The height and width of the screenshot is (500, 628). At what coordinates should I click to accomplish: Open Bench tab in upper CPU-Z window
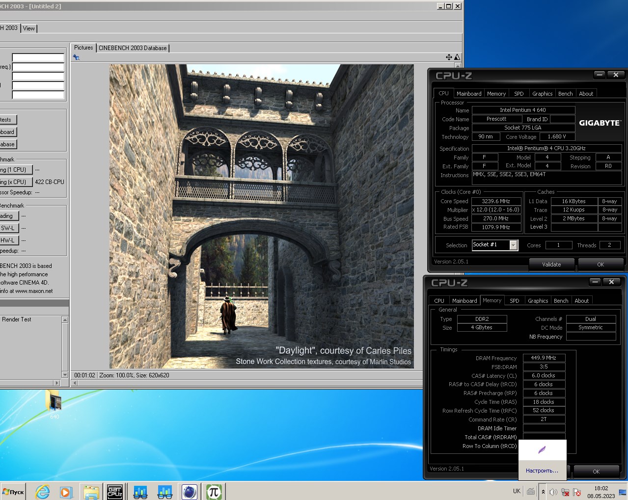pos(566,94)
